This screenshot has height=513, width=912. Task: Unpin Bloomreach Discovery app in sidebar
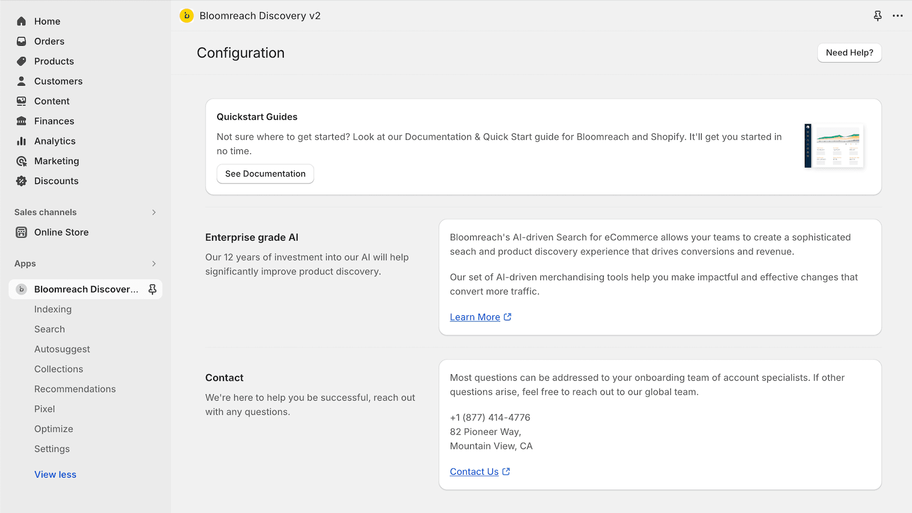(152, 290)
